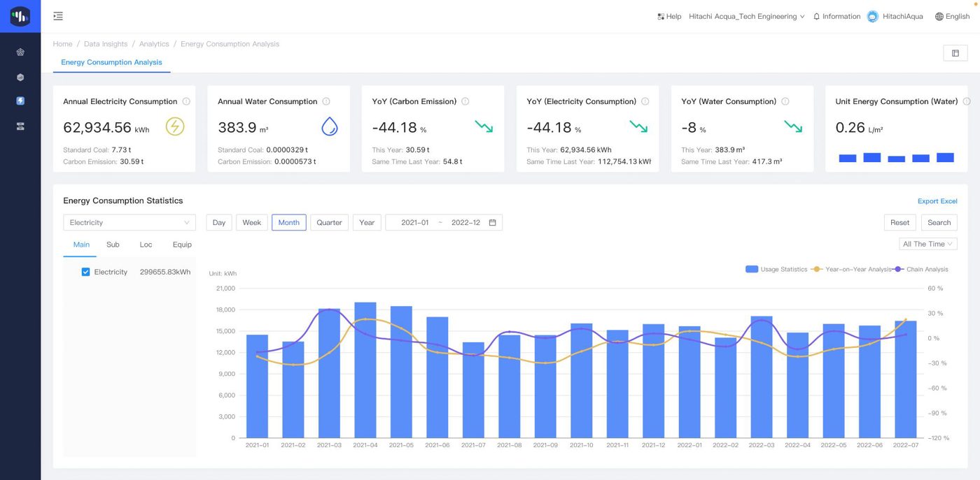Click the 62,934.56 kWh annual electricity value
The height and width of the screenshot is (480, 980).
click(x=106, y=127)
